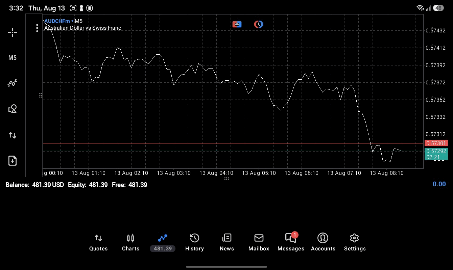Tap the chart panel divider handle
This screenshot has width=453, height=270.
[226, 179]
